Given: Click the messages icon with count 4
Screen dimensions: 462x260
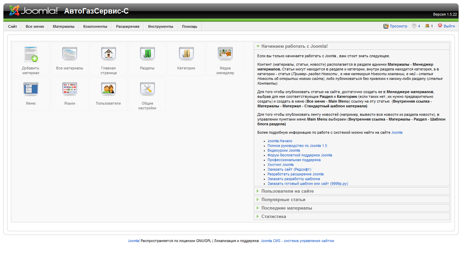Looking at the screenshot, I should (x=414, y=26).
